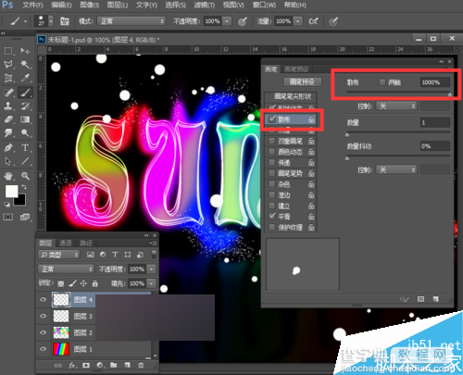Choose the Pen tool
Viewport: 463px width, 375px height.
8,147
